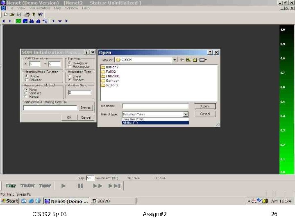Viewport: 295px width, 221px height.
Task: Click the green color scale bar
Action: [286, 99]
